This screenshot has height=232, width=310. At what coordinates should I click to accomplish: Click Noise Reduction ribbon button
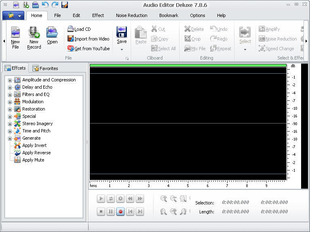click(278, 39)
